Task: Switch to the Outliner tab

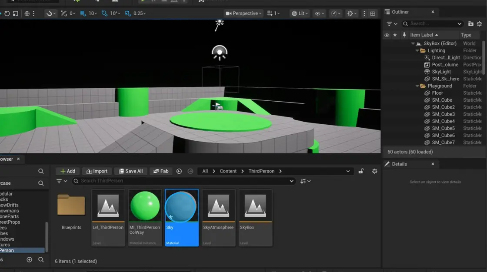Action: pos(400,12)
